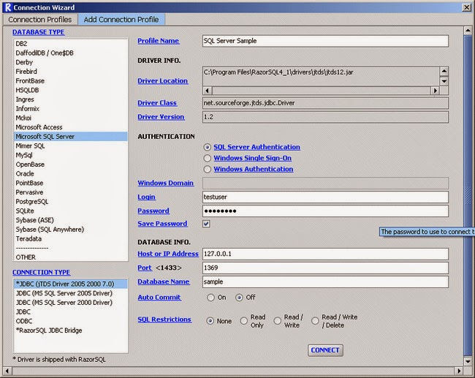Click the RazorSQL title bar icon
This screenshot has width=475, height=378.
(x=8, y=7)
